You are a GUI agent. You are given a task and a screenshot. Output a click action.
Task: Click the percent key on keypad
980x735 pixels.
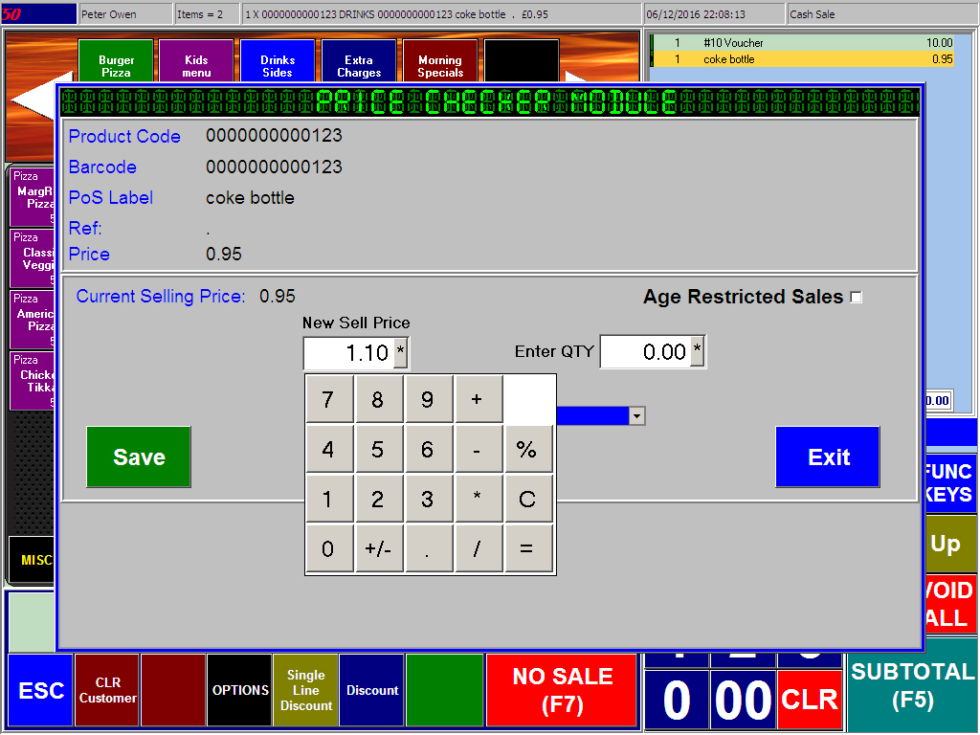click(526, 450)
